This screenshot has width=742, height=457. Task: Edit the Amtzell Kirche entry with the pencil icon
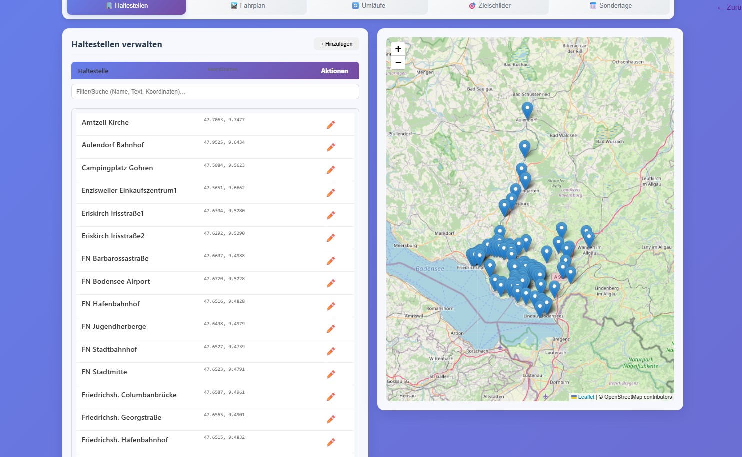tap(331, 124)
